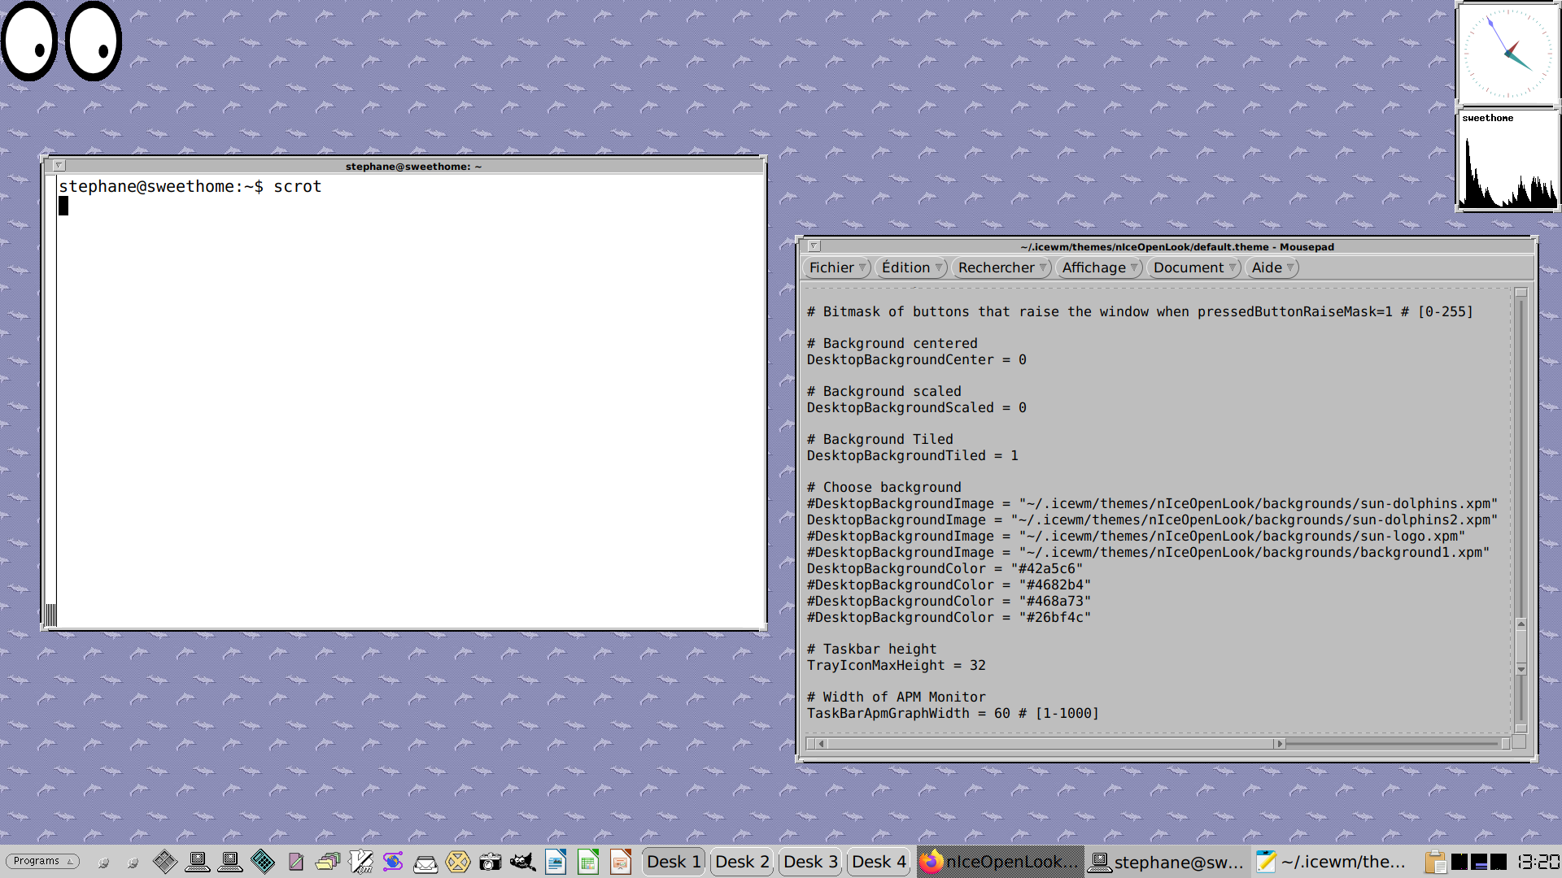The image size is (1562, 878).
Task: Click the analog clock widget
Action: 1507,54
